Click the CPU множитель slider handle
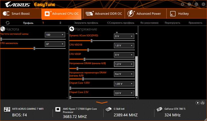This screenshot has width=207, height=121. click(x=34, y=48)
